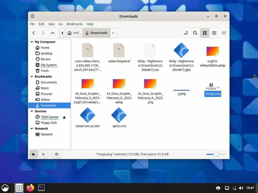Collapse the Bookmarks section
Image resolution: width=258 pixels, height=193 pixels.
(x=32, y=76)
